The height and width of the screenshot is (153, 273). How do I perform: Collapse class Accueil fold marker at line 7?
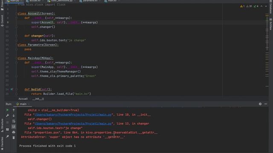pos(17,14)
